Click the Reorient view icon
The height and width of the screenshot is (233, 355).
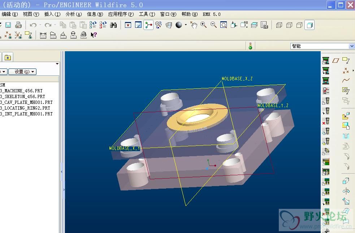(234, 25)
